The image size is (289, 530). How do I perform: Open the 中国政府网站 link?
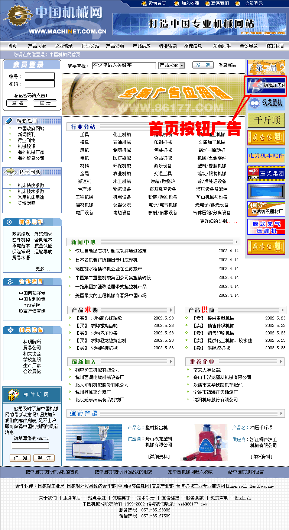pyautogui.click(x=31, y=129)
